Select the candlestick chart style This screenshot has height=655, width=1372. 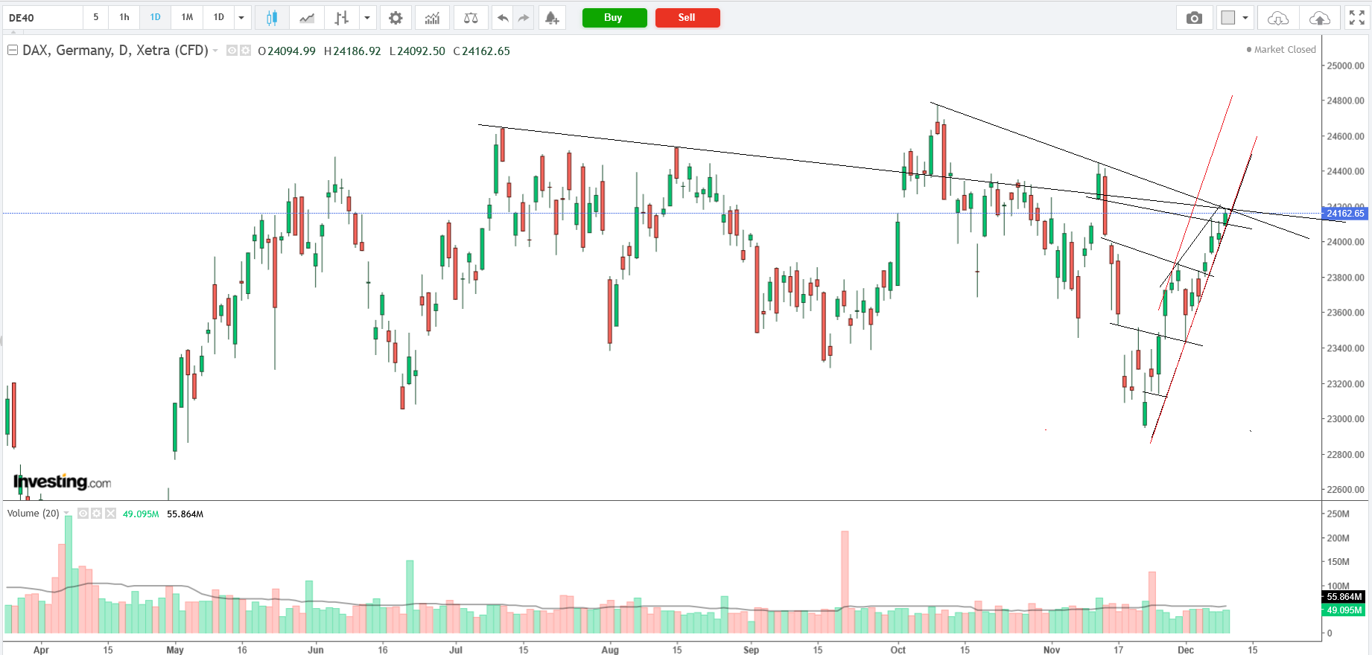click(x=272, y=18)
